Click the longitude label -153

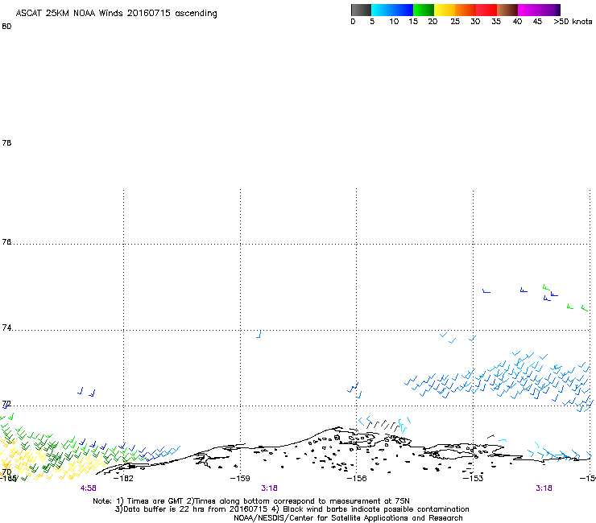click(474, 478)
